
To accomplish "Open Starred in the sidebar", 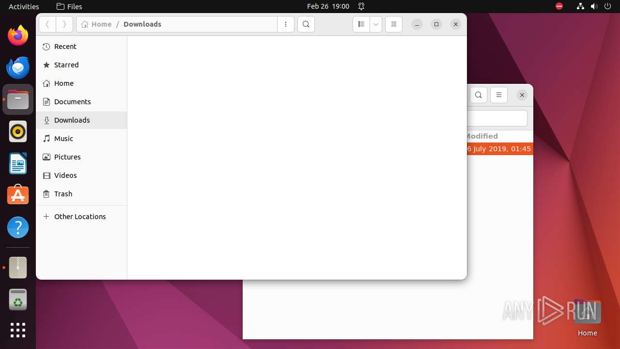I will pyautogui.click(x=81, y=65).
